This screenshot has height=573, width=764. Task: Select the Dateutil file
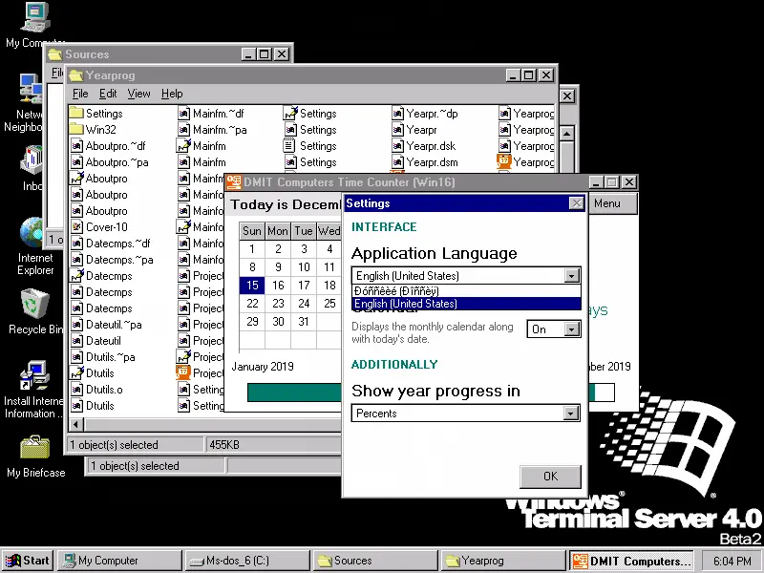(x=96, y=341)
